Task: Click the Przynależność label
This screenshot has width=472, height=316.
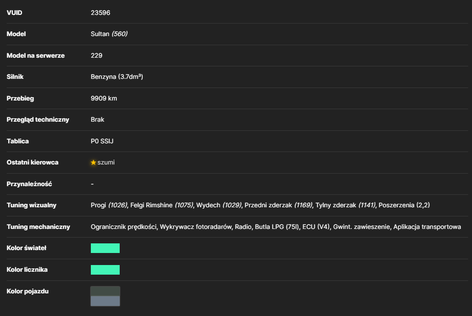Action: point(29,184)
